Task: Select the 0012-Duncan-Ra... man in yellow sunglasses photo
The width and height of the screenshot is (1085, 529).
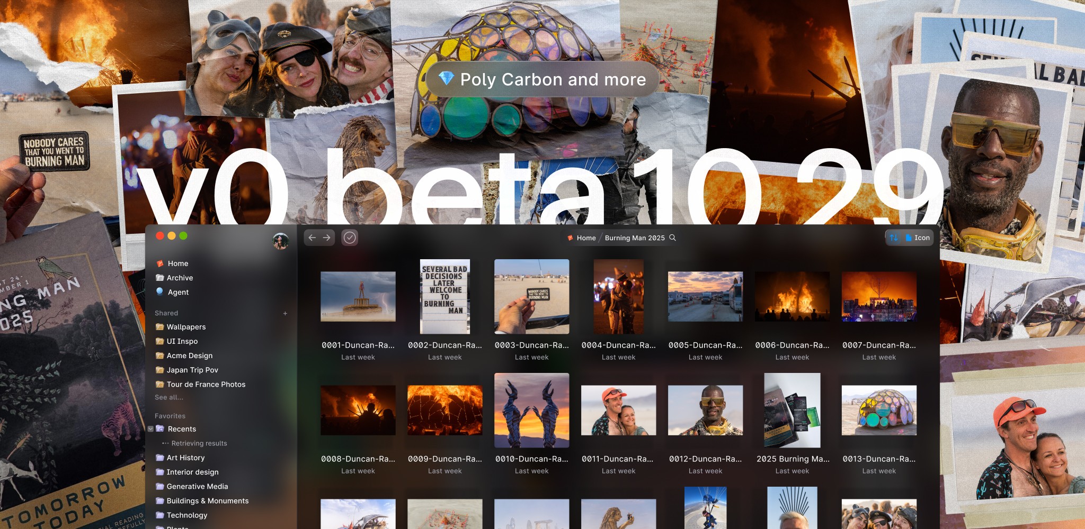Action: [x=706, y=410]
